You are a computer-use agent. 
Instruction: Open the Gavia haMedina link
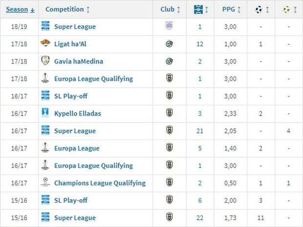[79, 62]
